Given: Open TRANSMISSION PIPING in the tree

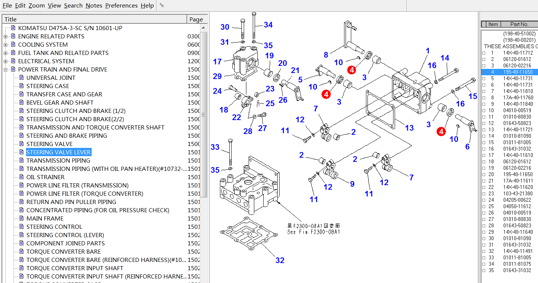Looking at the screenshot, I should click(x=58, y=160).
